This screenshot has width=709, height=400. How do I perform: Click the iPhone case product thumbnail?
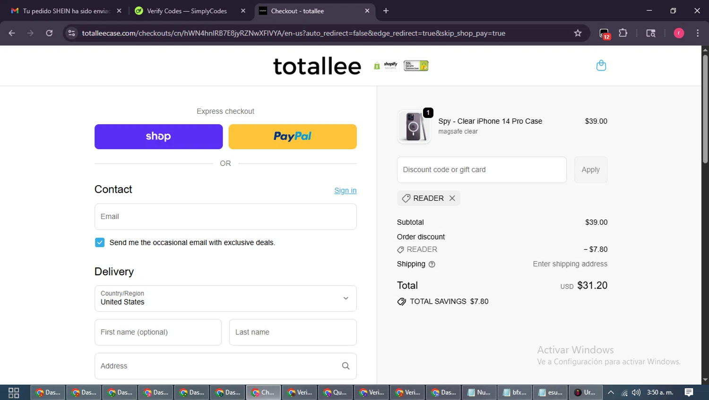pos(414,127)
